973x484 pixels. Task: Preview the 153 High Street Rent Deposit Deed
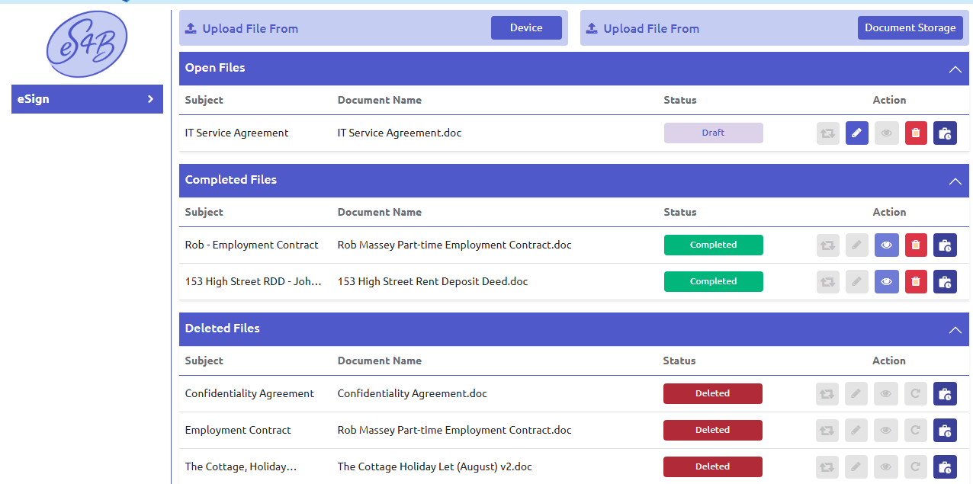tap(886, 281)
